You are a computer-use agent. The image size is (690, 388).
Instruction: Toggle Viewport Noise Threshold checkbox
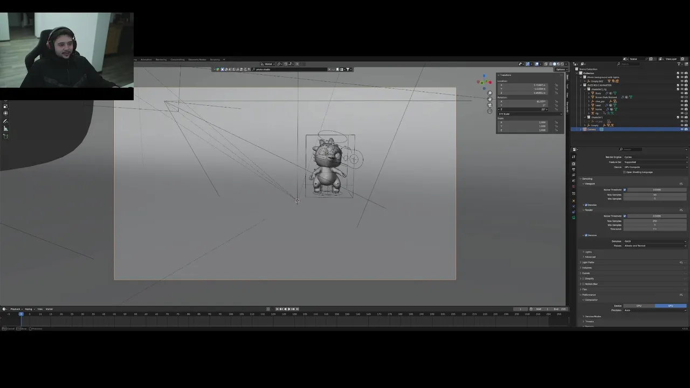[625, 190]
